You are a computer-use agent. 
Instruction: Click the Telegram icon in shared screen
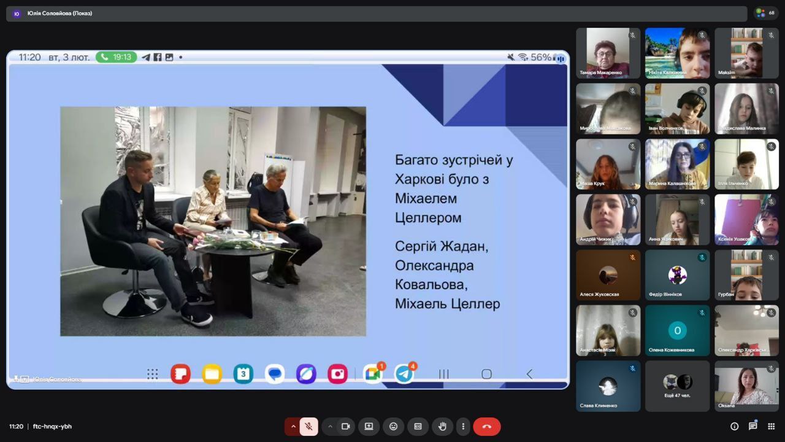[404, 374]
